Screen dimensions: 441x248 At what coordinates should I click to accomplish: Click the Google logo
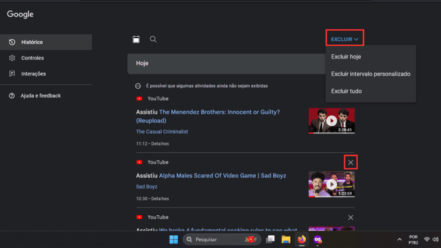[x=20, y=14]
